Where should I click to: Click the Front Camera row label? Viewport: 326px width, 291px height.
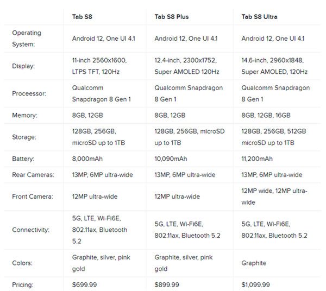32,197
